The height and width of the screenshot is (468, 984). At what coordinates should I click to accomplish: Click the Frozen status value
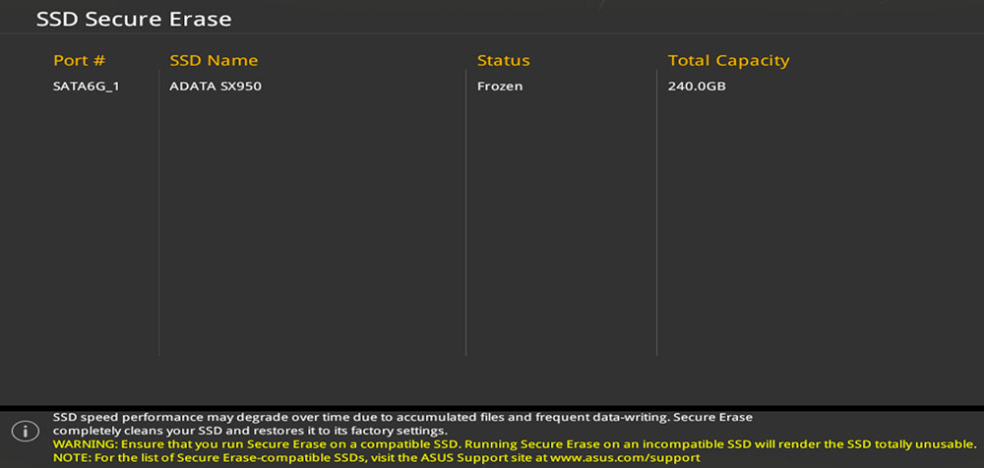point(500,87)
